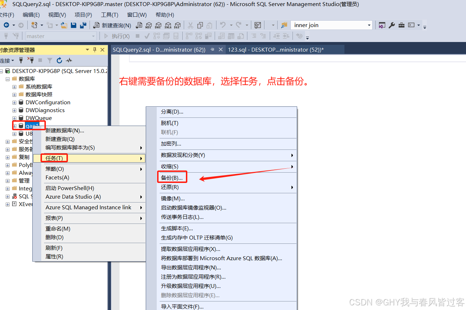Click the DAX query icon
466x310 pixels.
tap(177, 25)
